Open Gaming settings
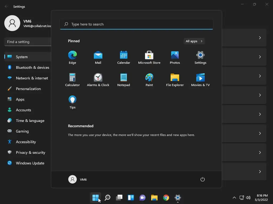This screenshot has height=204, width=273. (x=27, y=131)
